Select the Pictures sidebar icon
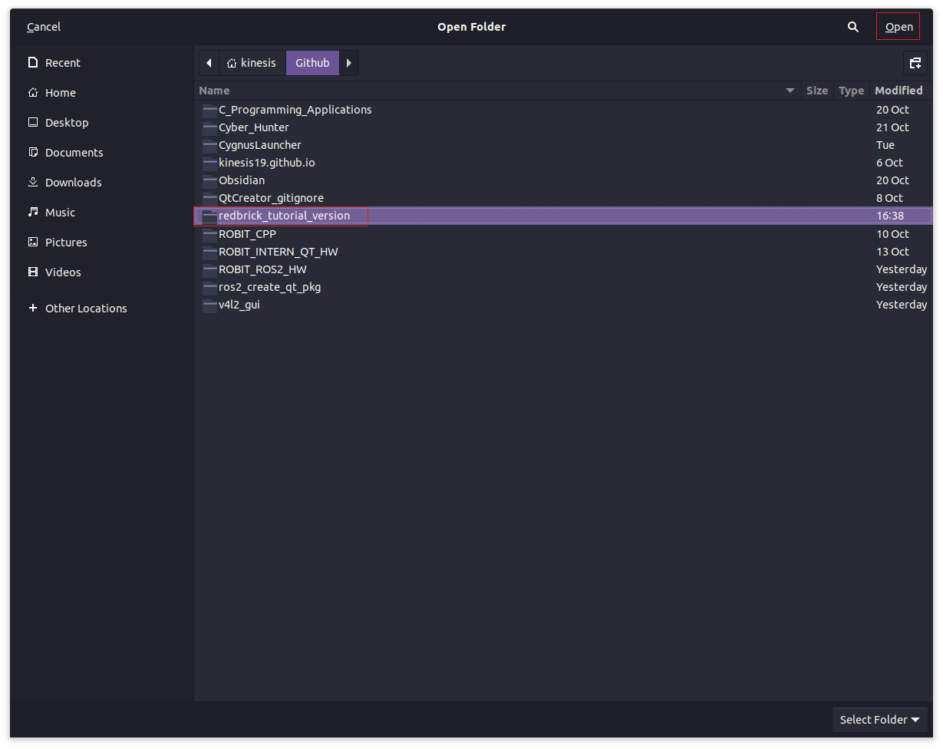Image resolution: width=943 pixels, height=749 pixels. pos(33,243)
